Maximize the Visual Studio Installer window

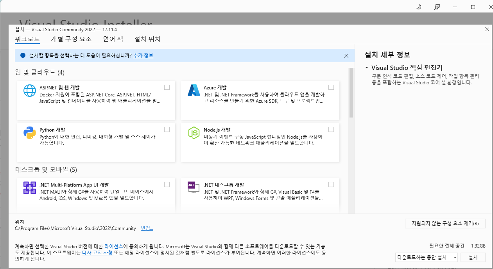click(x=473, y=7)
